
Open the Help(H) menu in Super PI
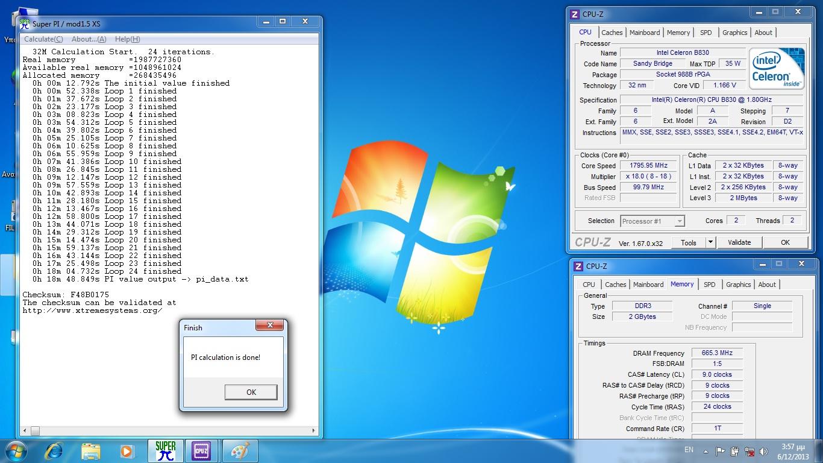point(127,39)
